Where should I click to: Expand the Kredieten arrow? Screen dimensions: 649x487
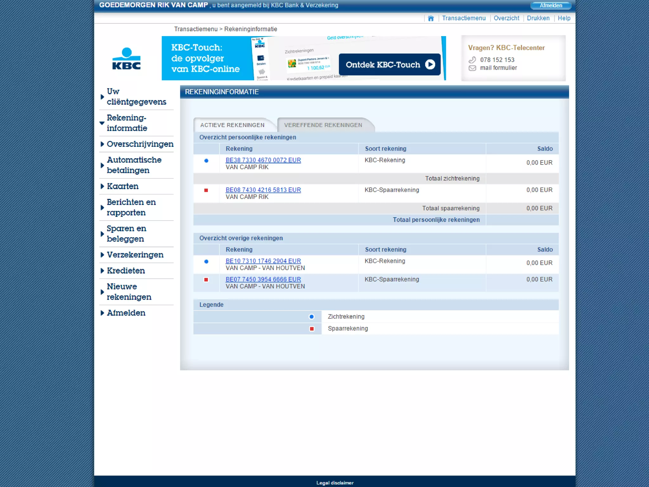[102, 270]
